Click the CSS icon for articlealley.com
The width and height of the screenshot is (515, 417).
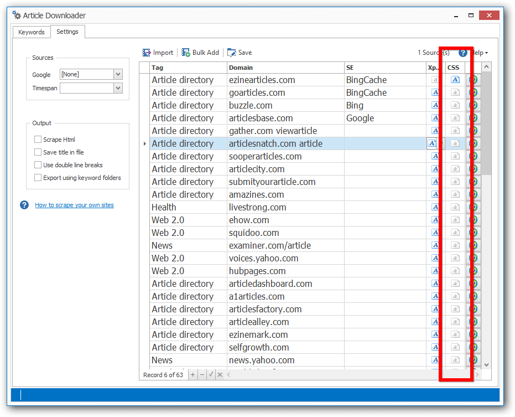click(455, 322)
